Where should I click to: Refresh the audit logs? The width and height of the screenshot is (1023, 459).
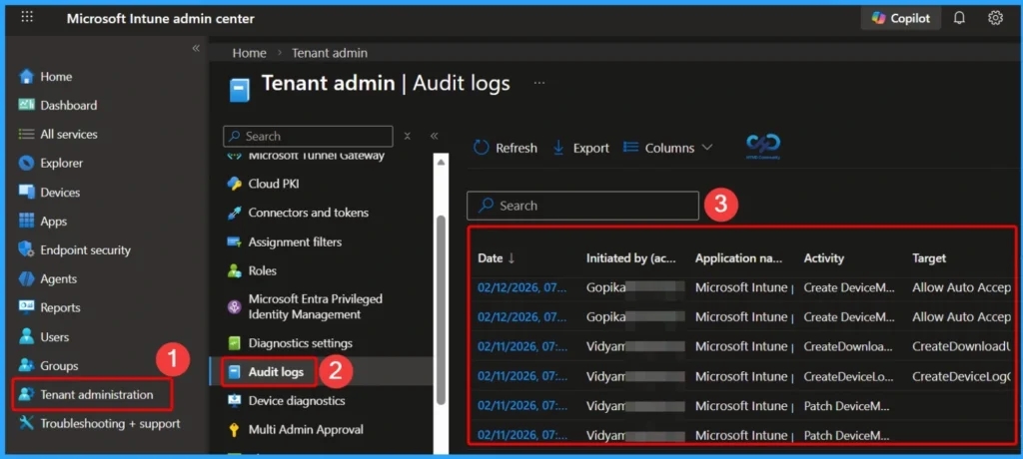point(506,148)
